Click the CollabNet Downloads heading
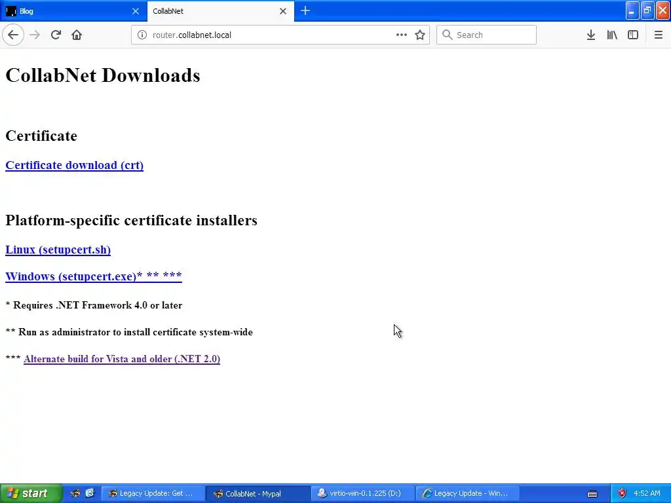 [x=103, y=75]
